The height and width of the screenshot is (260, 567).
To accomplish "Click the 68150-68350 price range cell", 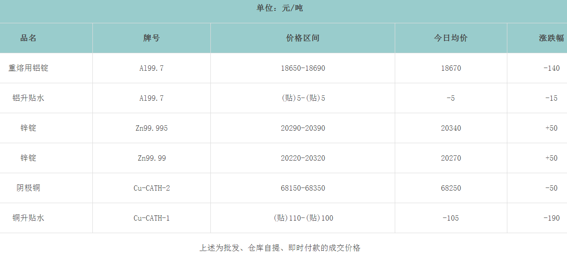I will pyautogui.click(x=303, y=188).
